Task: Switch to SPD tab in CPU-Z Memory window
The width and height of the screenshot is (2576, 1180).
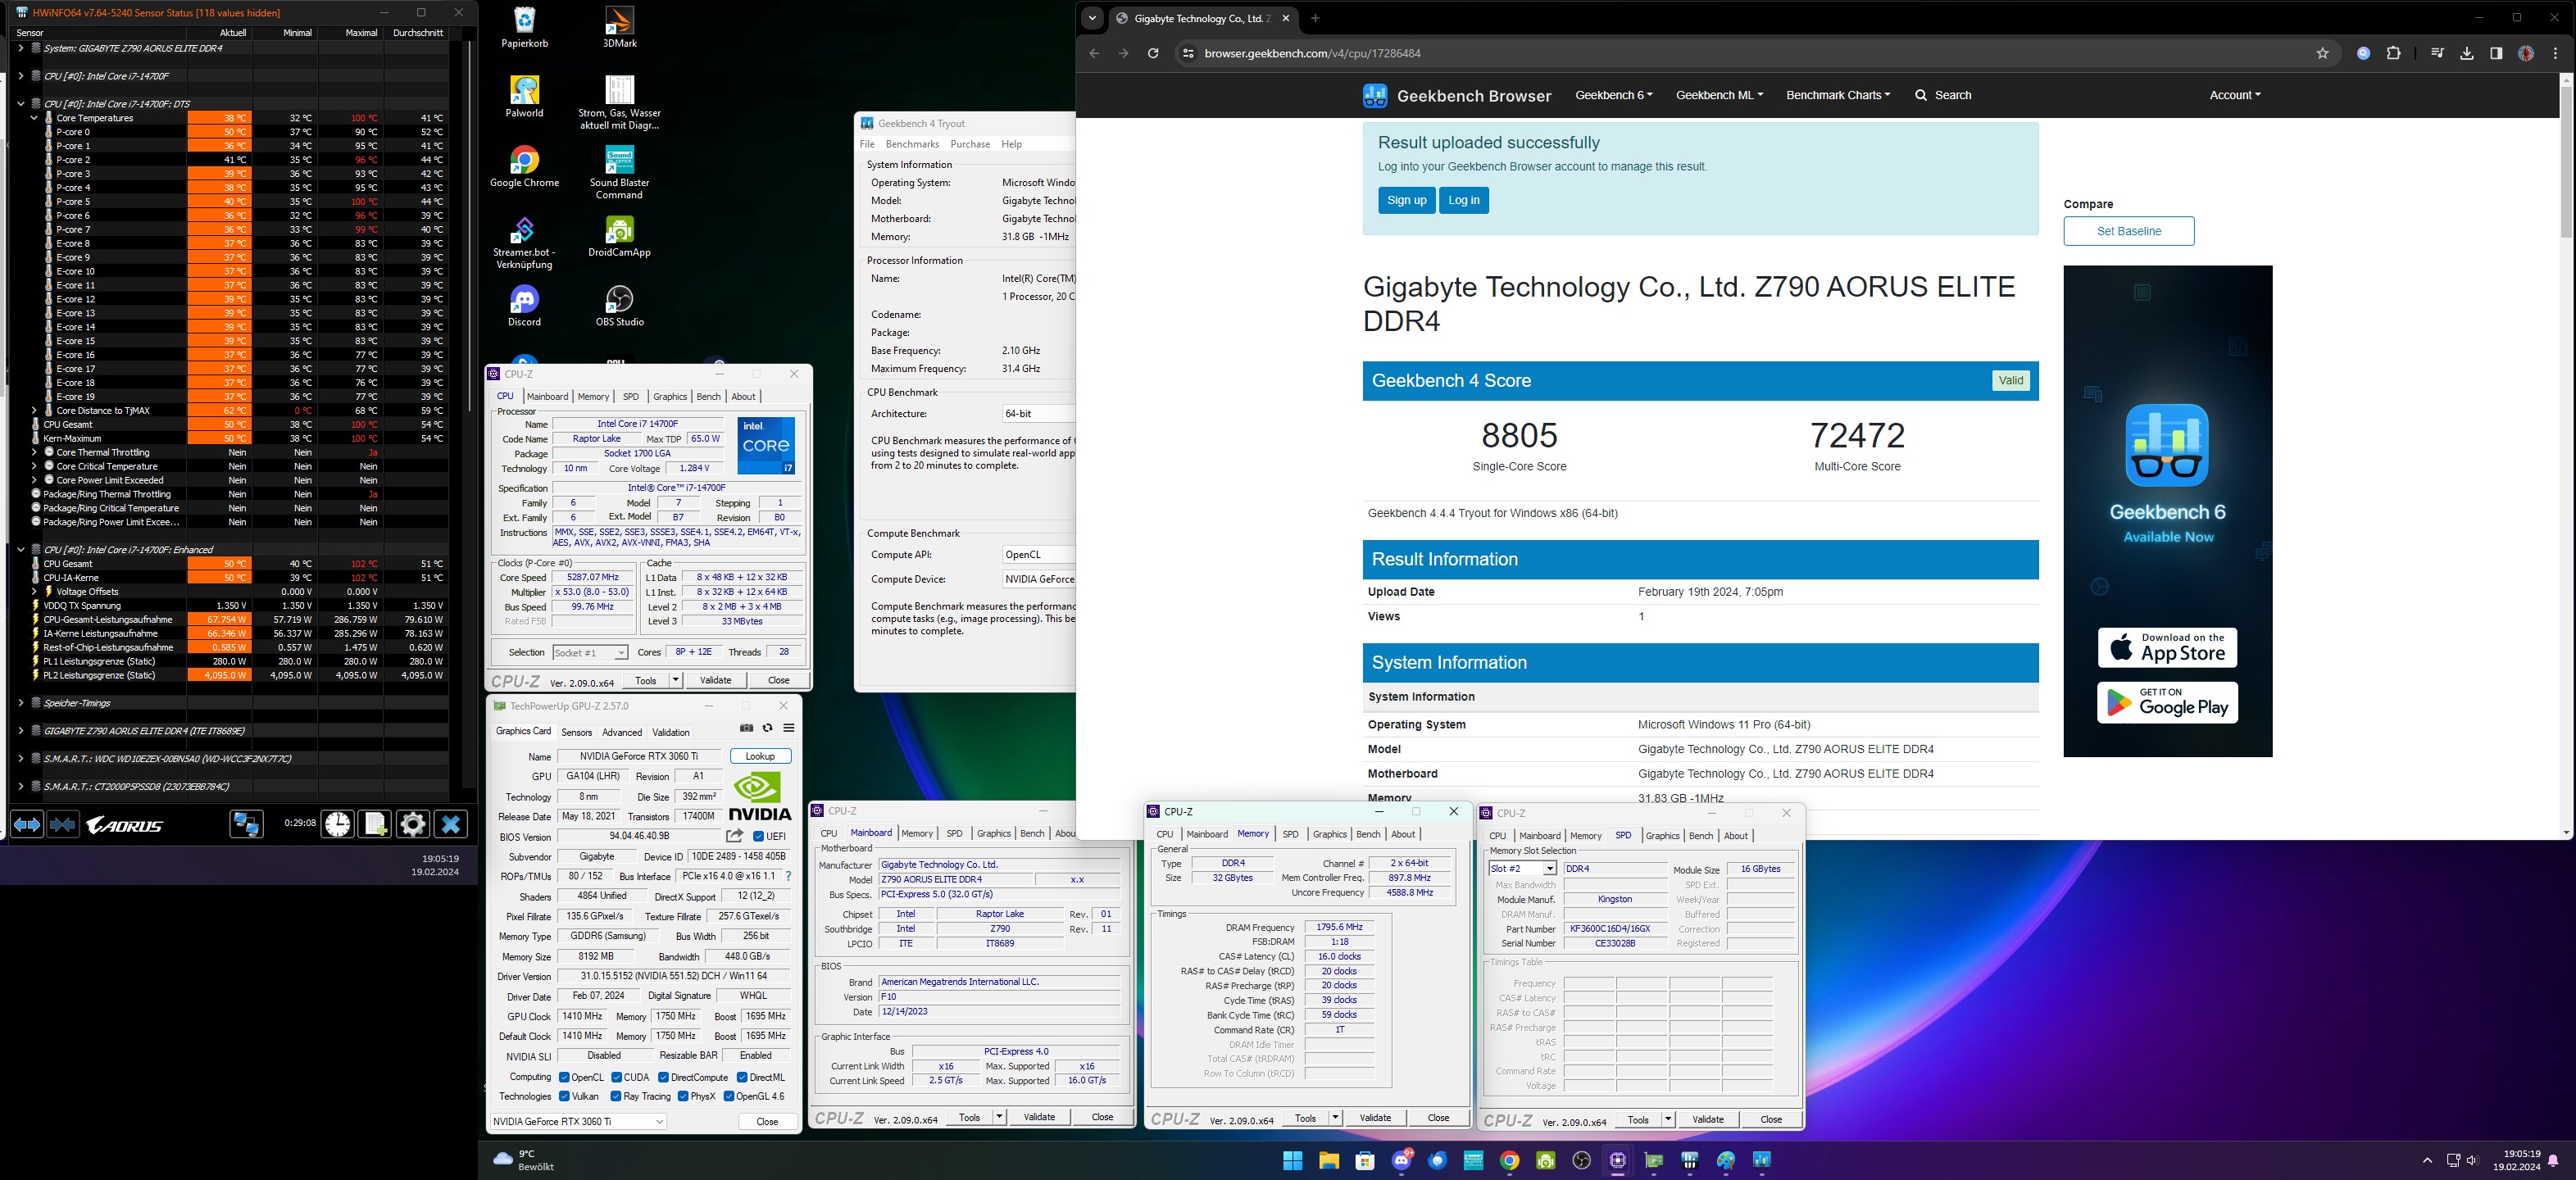Action: coord(1290,834)
